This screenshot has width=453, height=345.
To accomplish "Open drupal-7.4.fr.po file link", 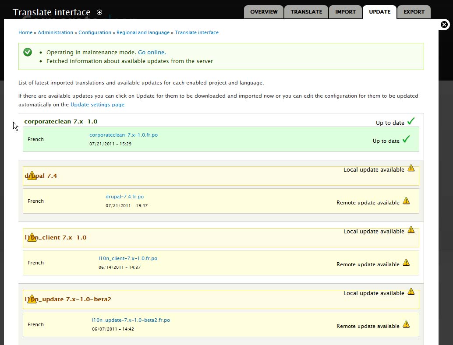I will (x=124, y=197).
